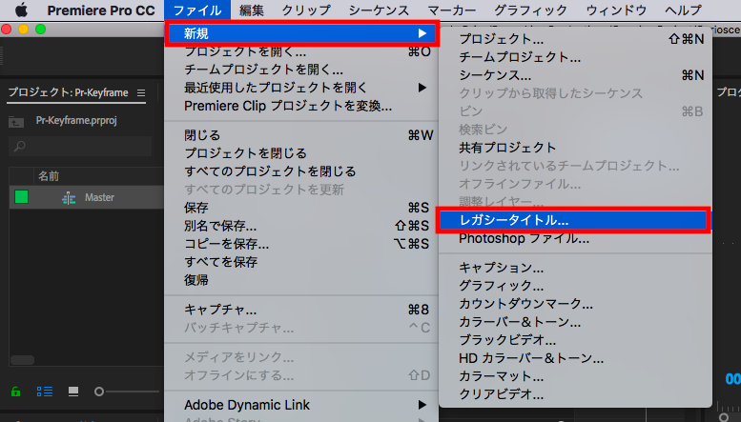This screenshot has height=422, width=741.
Task: Select カウントダウンマーク... in submenu
Action: [576, 304]
